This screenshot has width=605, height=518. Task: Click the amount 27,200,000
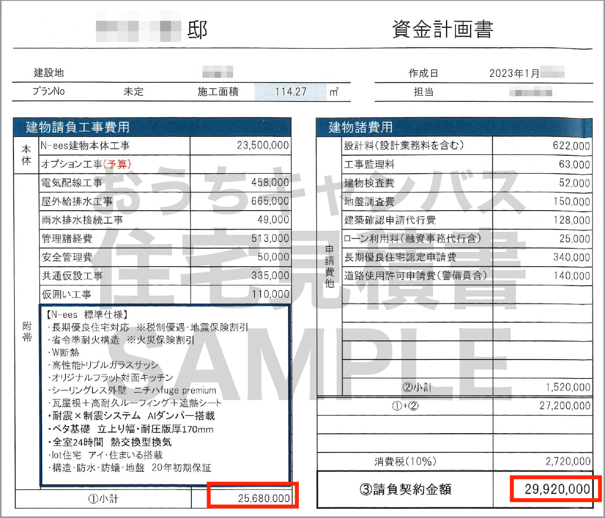pyautogui.click(x=565, y=406)
